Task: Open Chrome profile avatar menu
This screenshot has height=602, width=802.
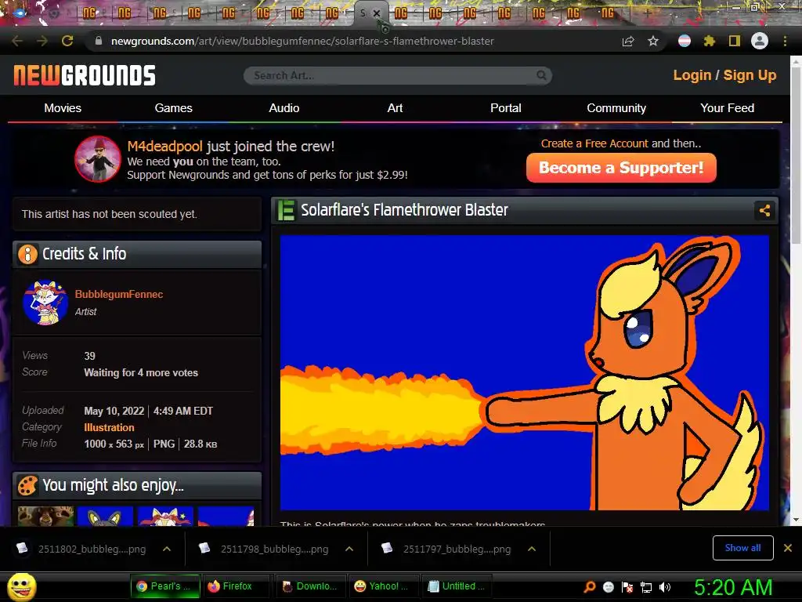Action: coord(760,41)
